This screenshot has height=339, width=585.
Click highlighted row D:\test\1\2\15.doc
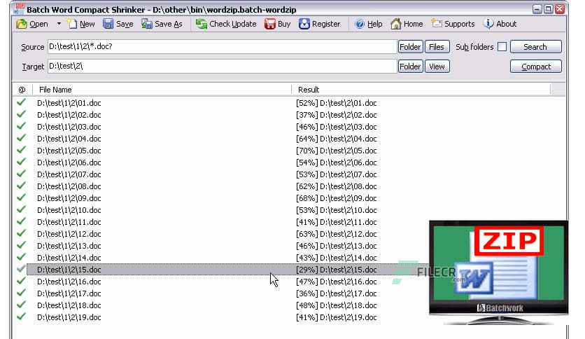tap(227, 270)
